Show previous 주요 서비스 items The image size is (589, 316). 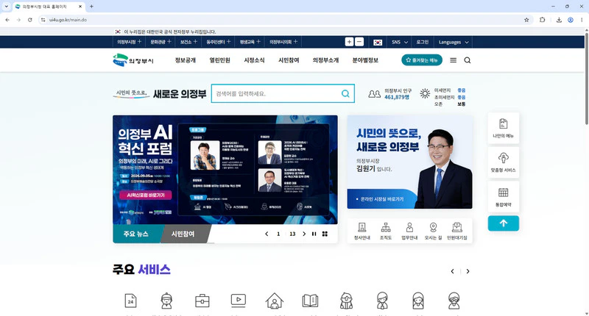pyautogui.click(x=452, y=271)
